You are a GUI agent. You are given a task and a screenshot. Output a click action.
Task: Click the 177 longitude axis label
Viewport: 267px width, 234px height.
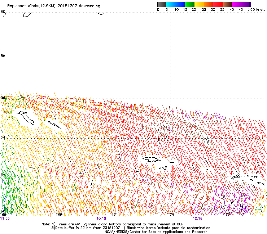pyautogui.click(x=227, y=215)
